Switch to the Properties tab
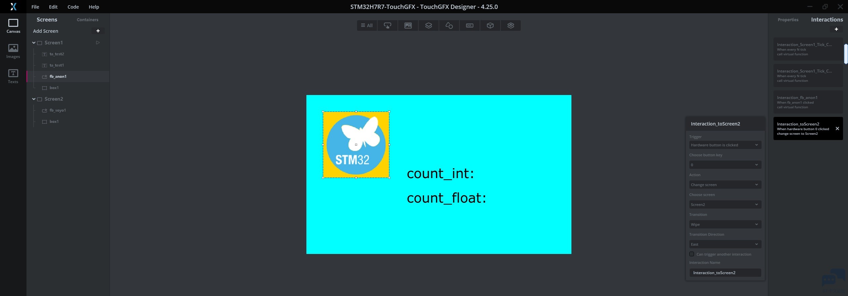The image size is (848, 296). pyautogui.click(x=788, y=20)
